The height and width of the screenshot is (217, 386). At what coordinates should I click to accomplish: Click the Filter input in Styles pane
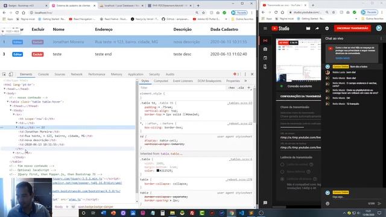pyautogui.click(x=182, y=87)
